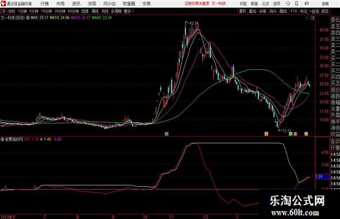Screen dimensions: 340x219
Task: Switch to the 1分钟 period tab
Action: coord(22,11)
